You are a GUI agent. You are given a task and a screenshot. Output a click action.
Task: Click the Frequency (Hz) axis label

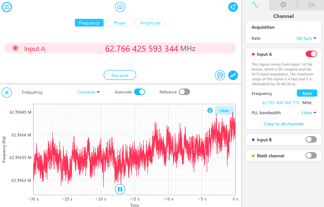click(x=4, y=150)
